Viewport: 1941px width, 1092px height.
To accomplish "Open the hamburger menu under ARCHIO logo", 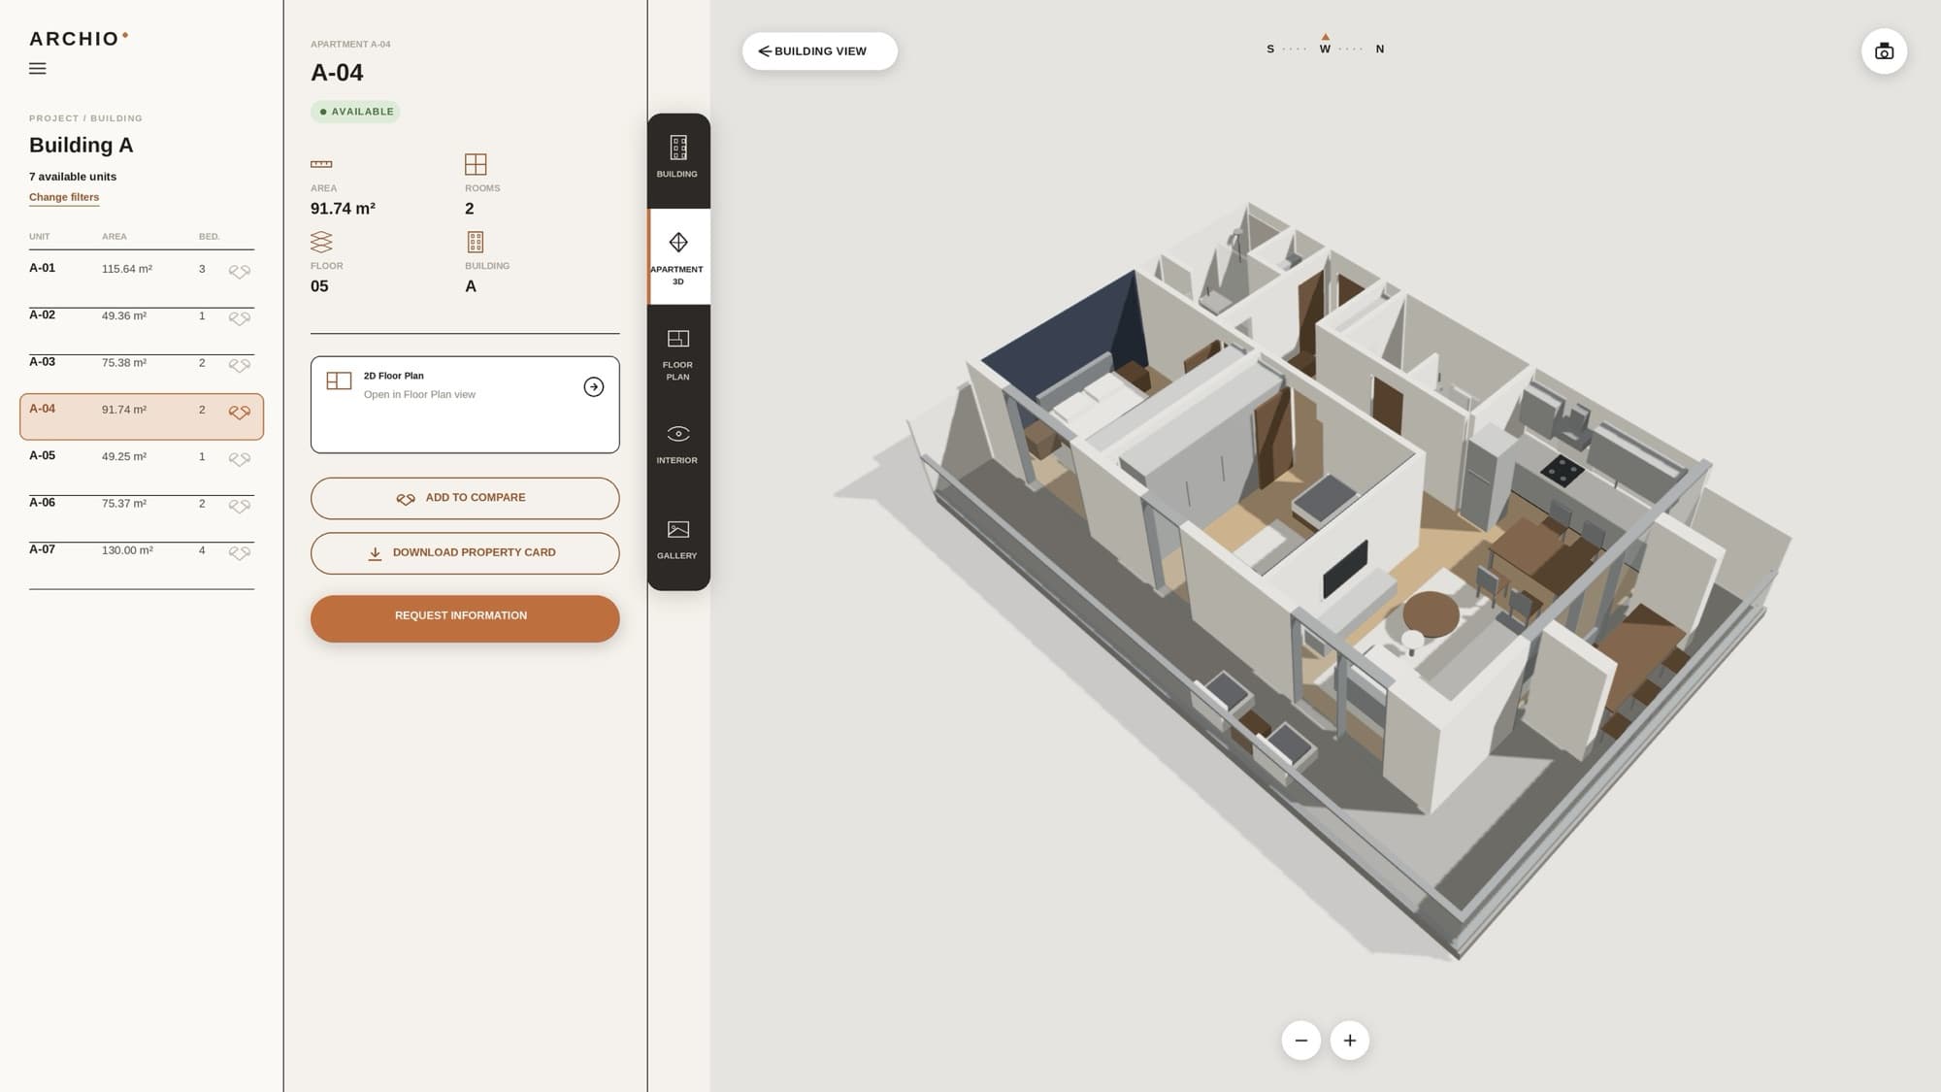I will click(38, 69).
